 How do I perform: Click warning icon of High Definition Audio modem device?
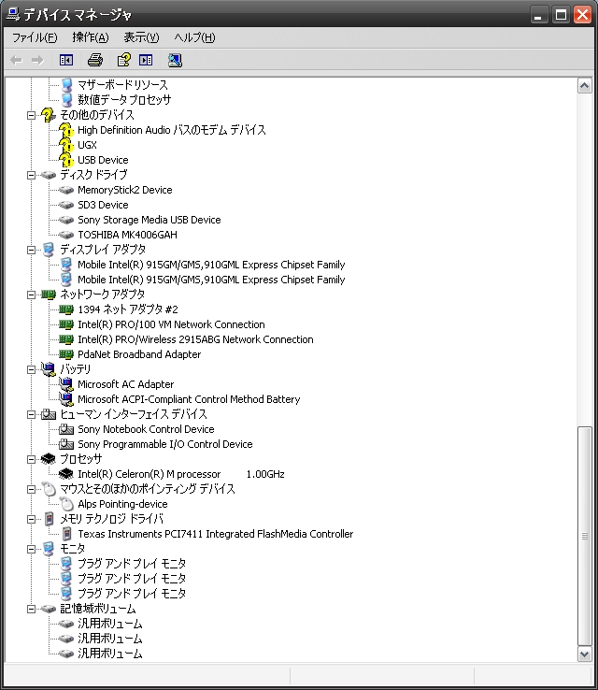[x=66, y=130]
